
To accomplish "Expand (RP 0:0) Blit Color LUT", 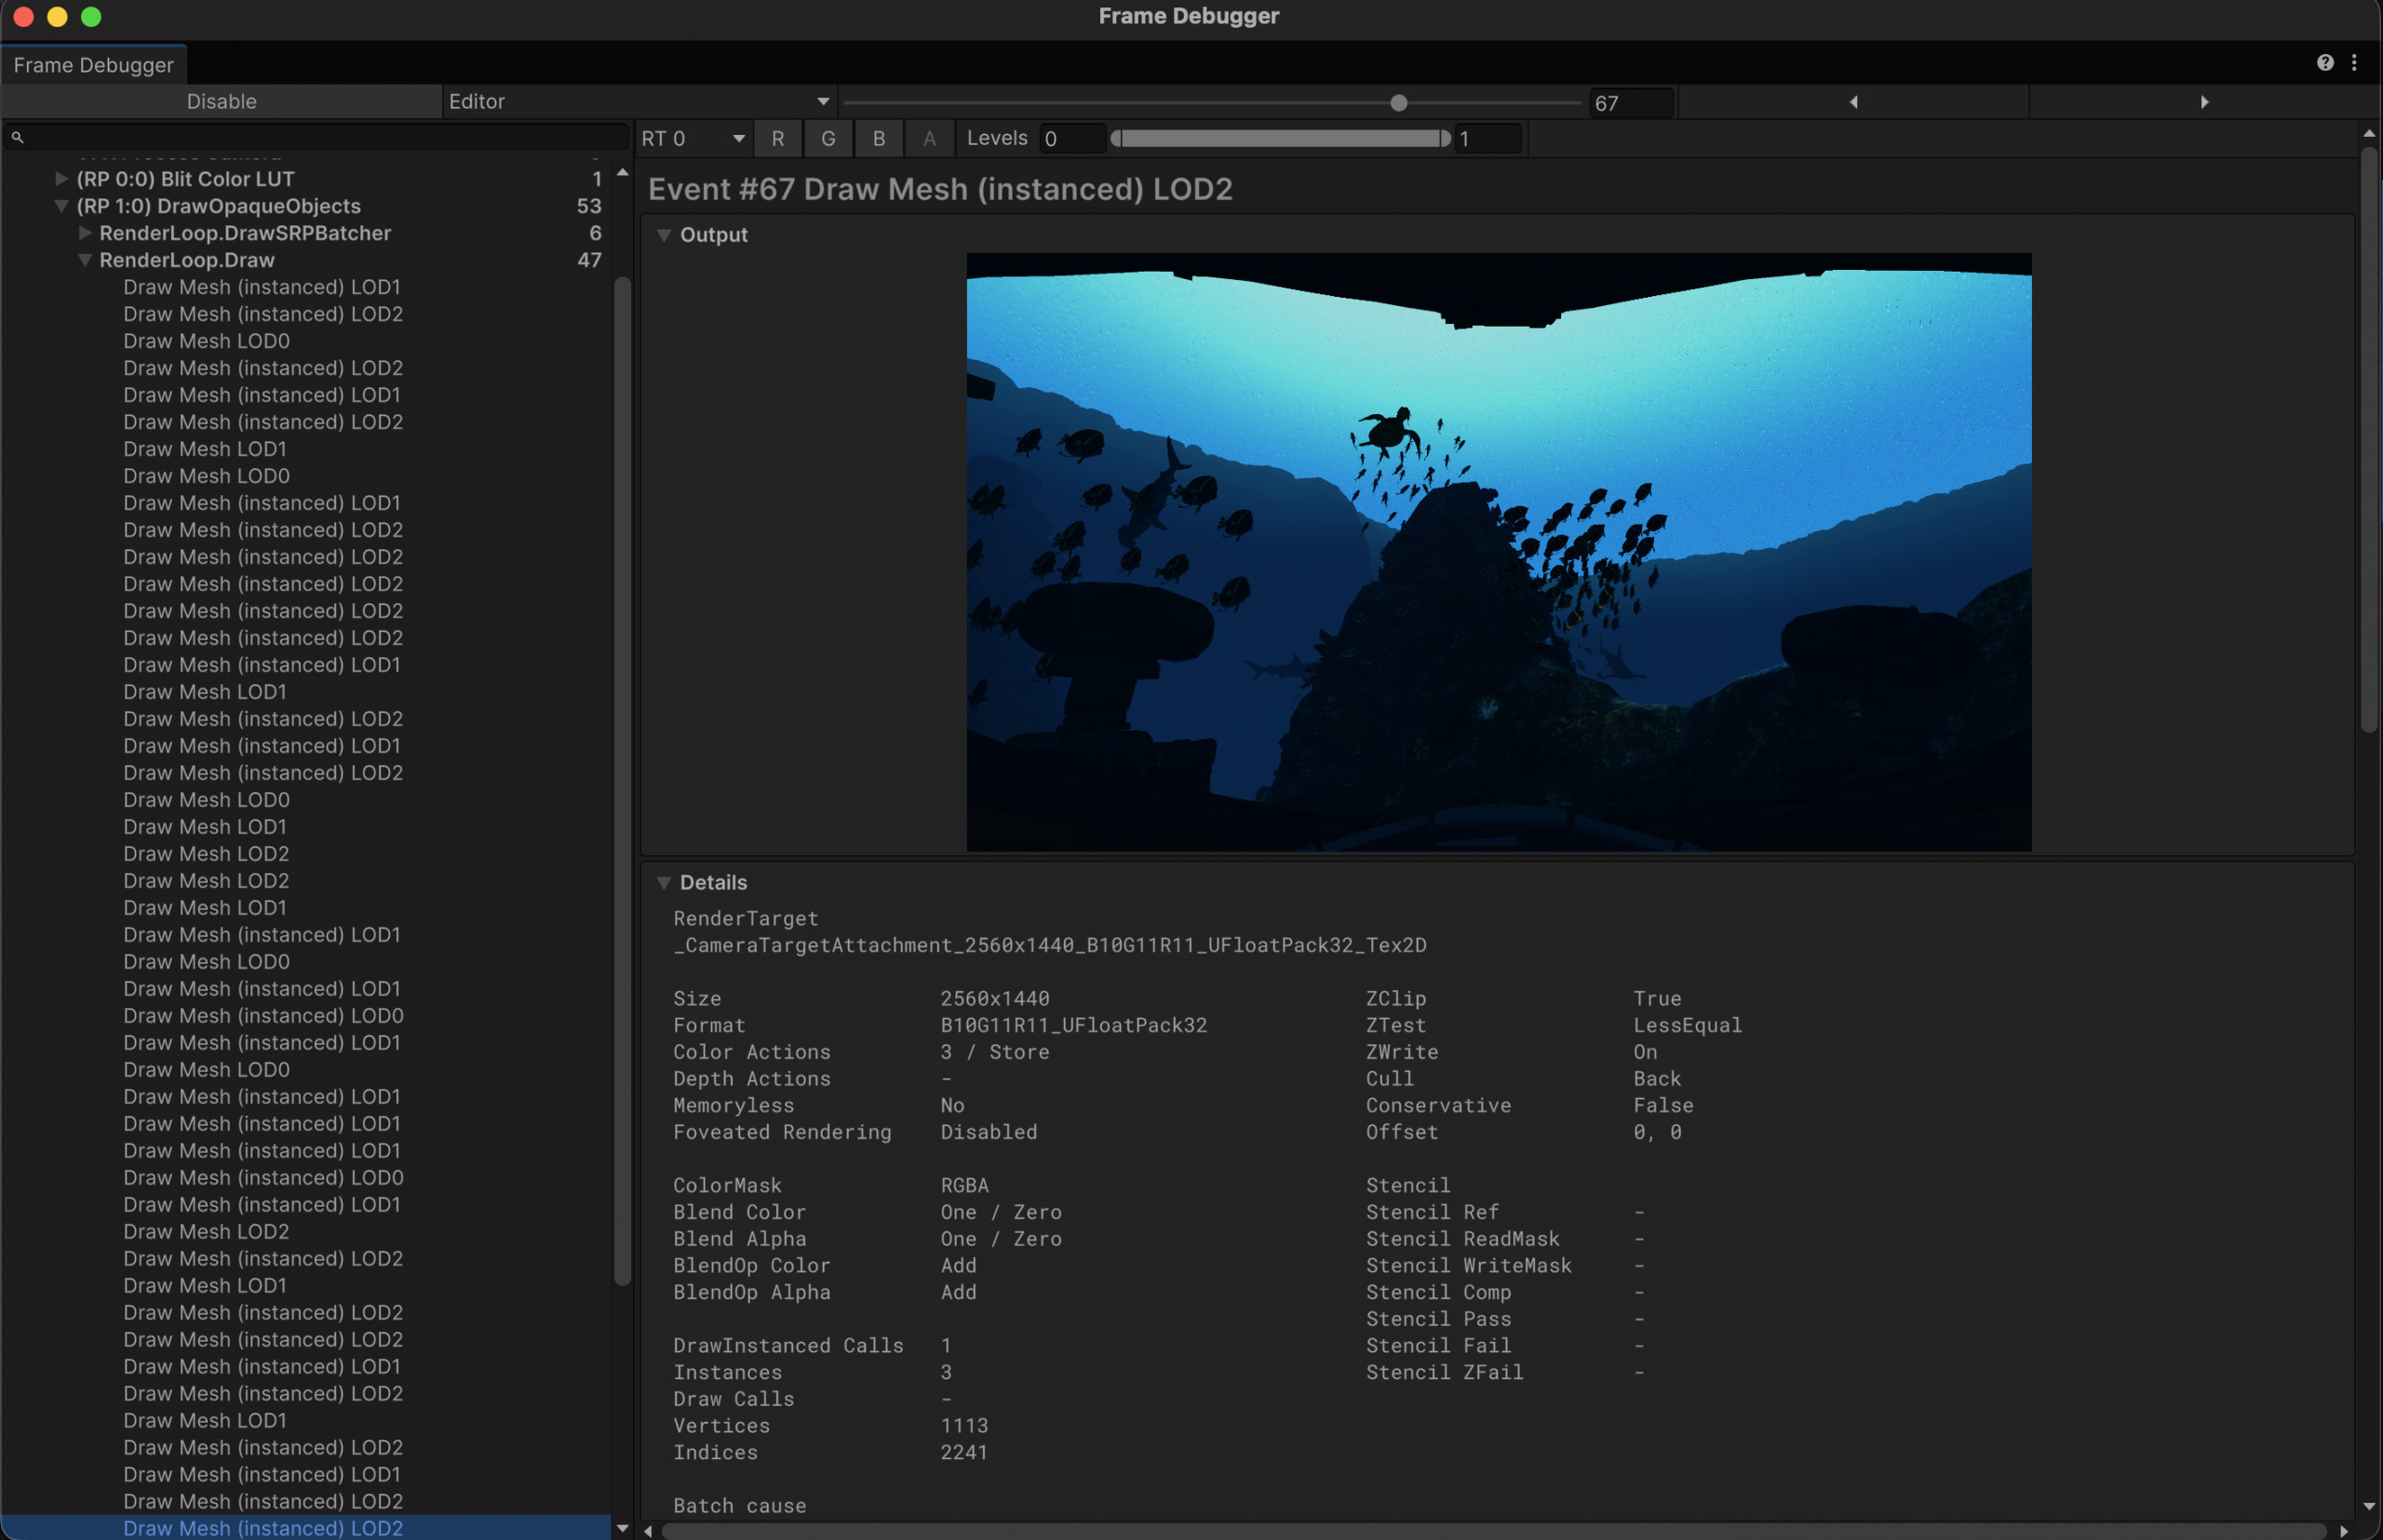I will (x=62, y=179).
